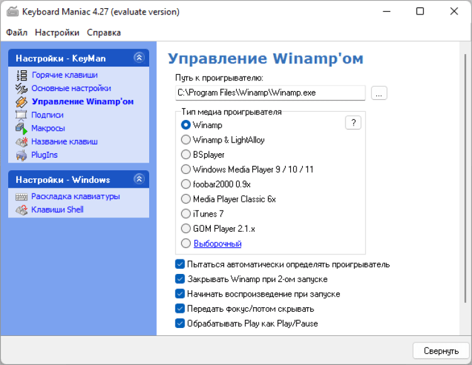The width and height of the screenshot is (472, 365).
Task: Close the Keyboard Maniac window
Action: click(x=454, y=12)
